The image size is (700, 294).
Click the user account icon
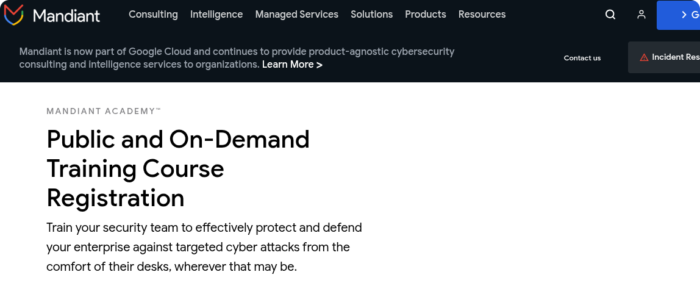click(641, 15)
